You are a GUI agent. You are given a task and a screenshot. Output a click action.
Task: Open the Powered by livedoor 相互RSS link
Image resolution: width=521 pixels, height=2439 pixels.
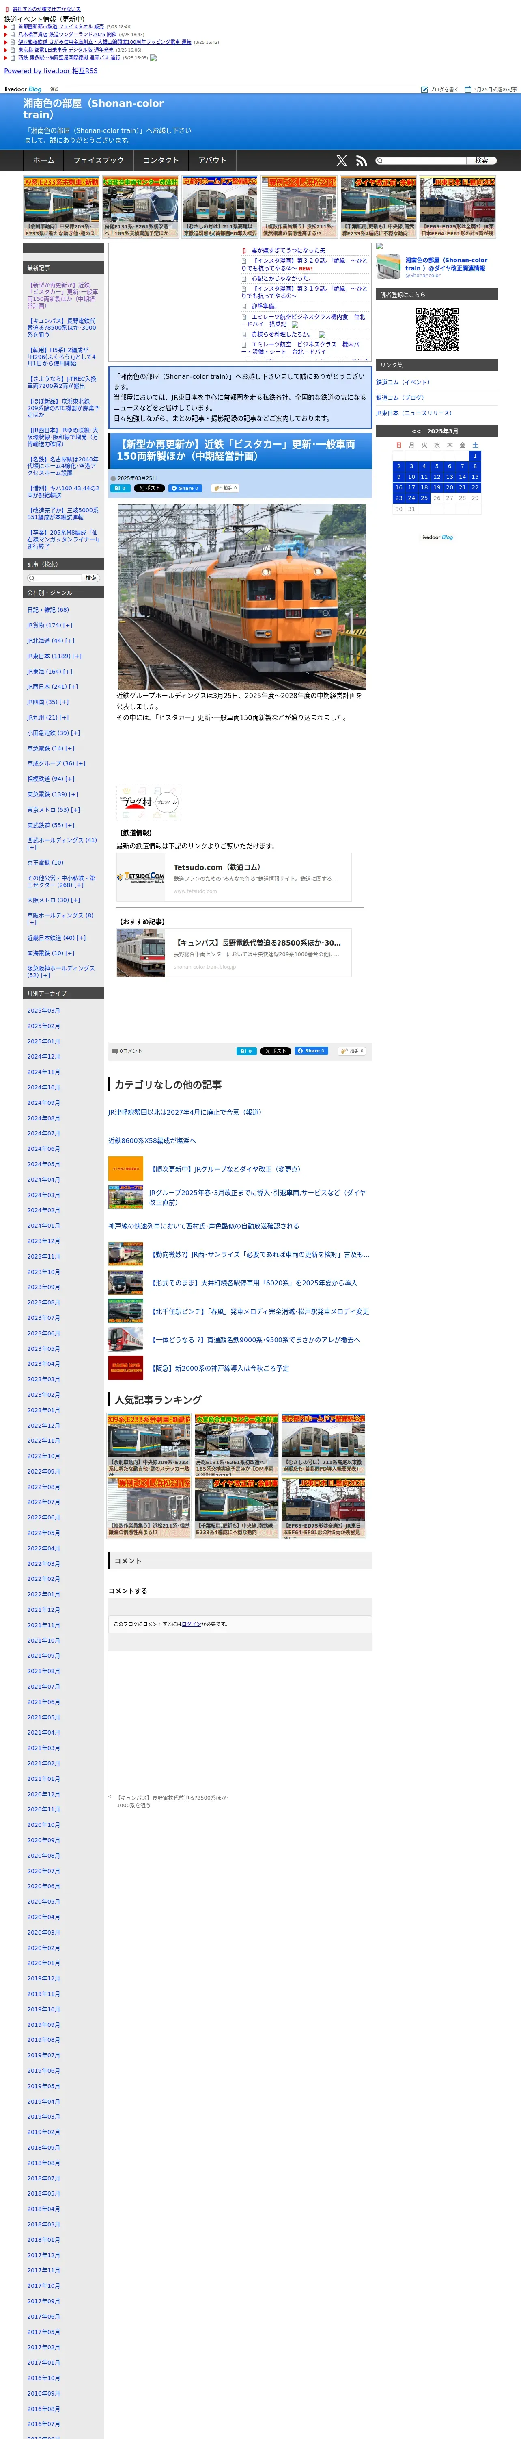click(51, 71)
